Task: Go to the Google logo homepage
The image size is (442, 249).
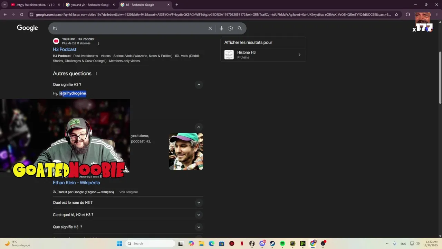Action: [27, 28]
